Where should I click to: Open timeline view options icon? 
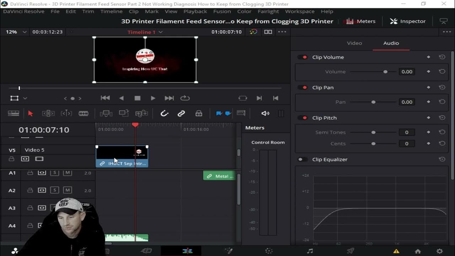tap(241, 113)
